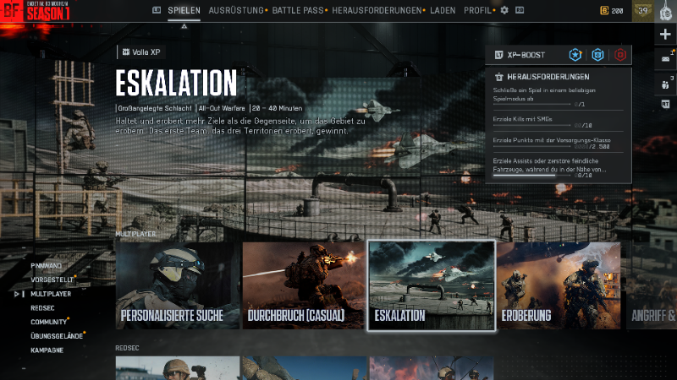Pick the Eroberung mode tile
Screen dimensions: 677x380
559,287
